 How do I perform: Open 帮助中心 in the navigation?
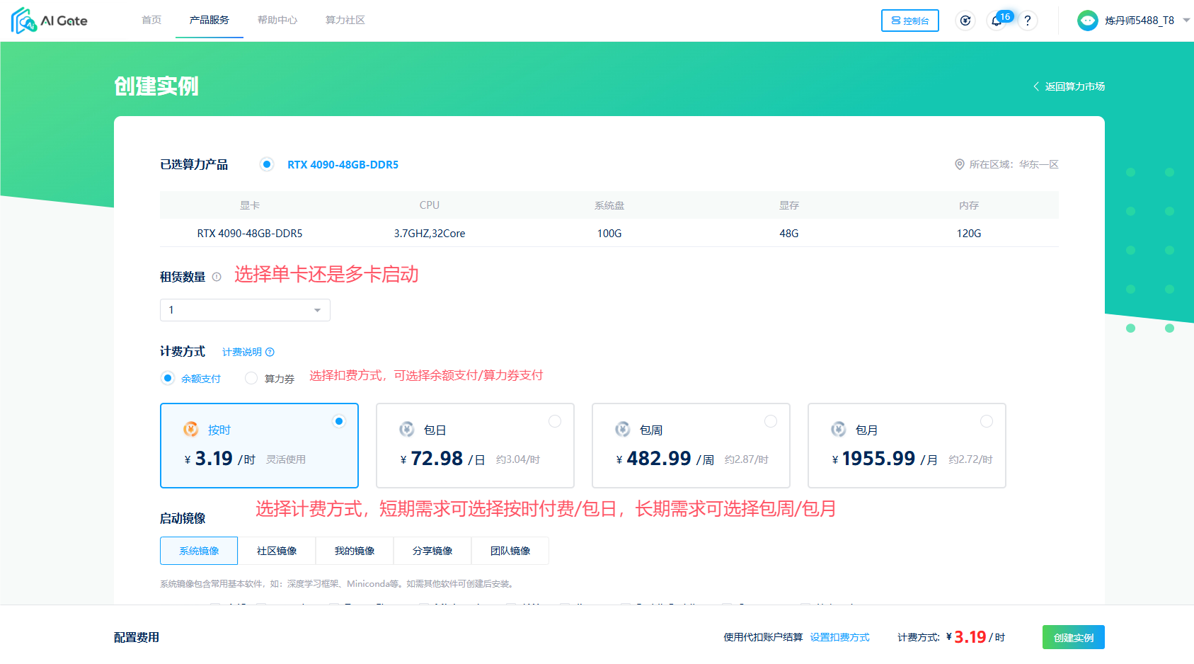(x=277, y=20)
